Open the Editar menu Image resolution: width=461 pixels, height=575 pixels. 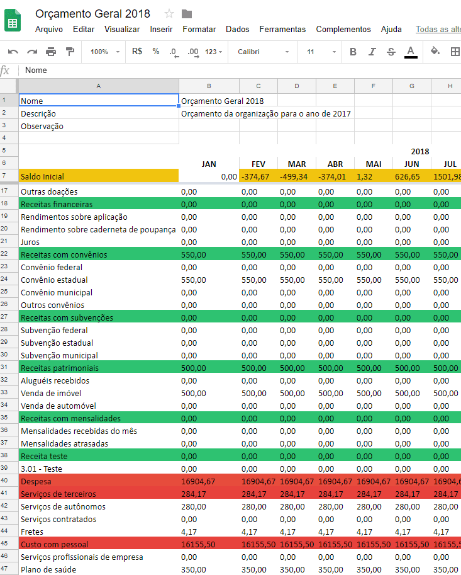(x=84, y=30)
